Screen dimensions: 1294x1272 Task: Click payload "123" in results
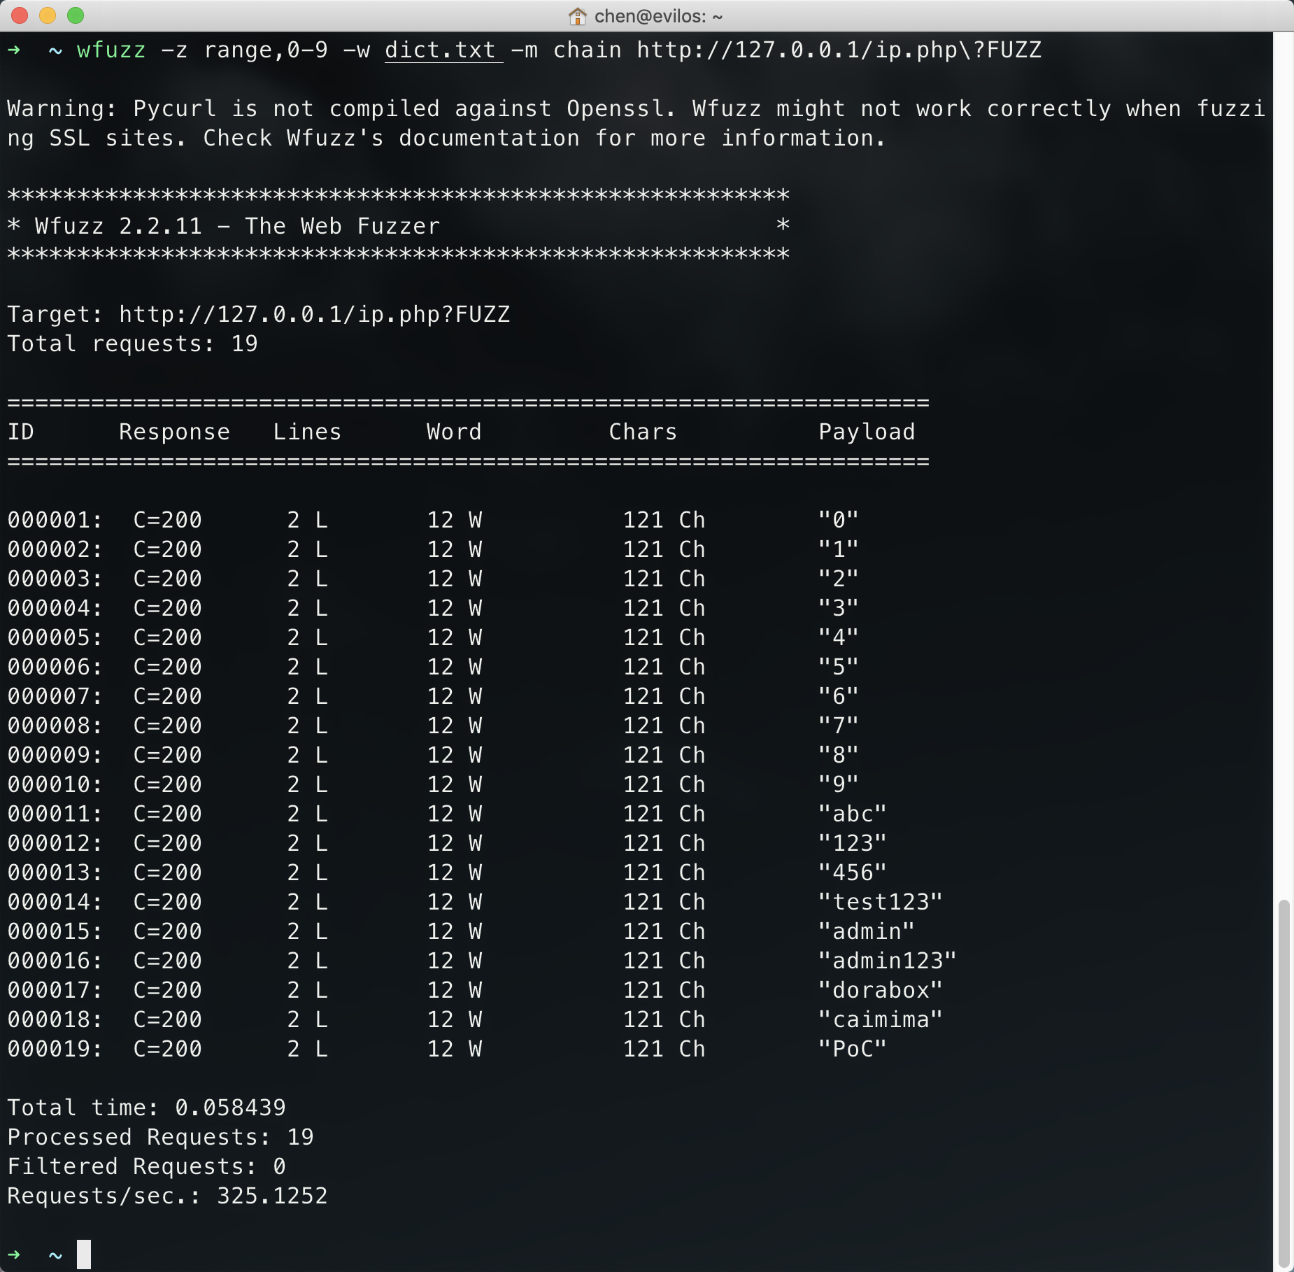[x=852, y=843]
